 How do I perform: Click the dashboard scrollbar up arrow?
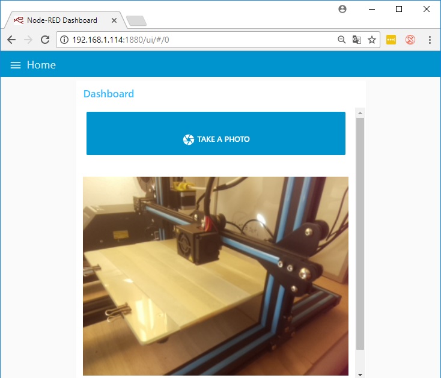[360, 112]
